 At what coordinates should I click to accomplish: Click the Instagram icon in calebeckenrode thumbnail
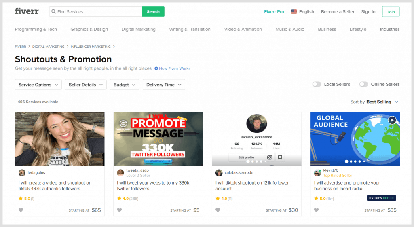[270, 157]
